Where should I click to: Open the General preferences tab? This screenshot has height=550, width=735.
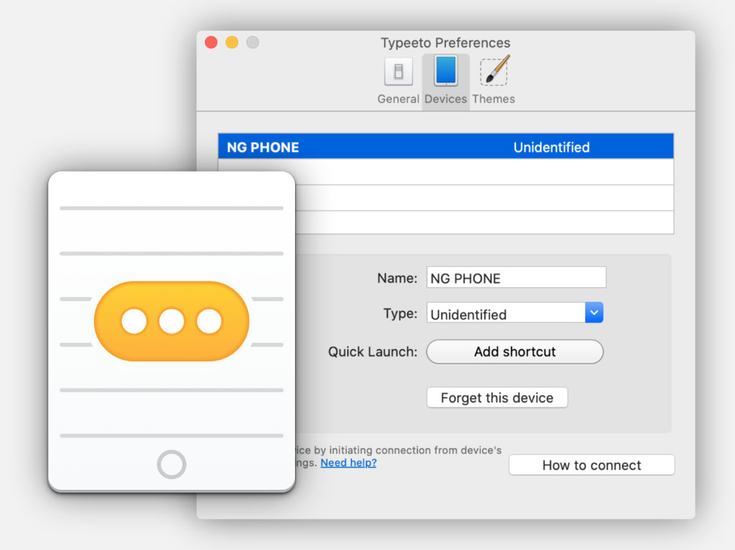pos(398,81)
